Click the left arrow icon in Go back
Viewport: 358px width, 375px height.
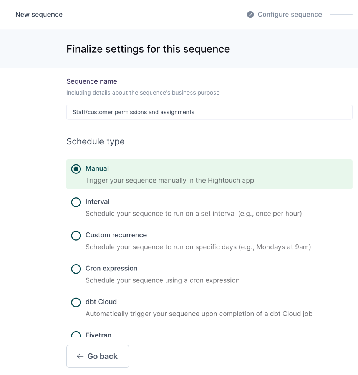tap(80, 356)
